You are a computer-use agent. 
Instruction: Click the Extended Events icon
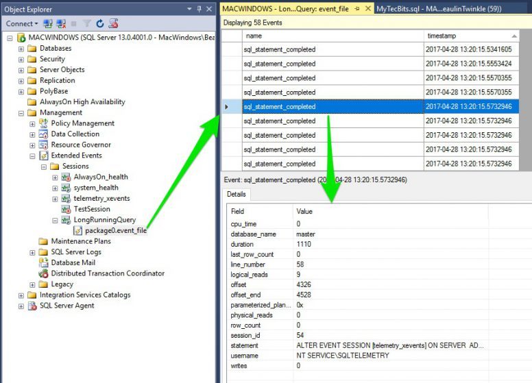(x=43, y=156)
